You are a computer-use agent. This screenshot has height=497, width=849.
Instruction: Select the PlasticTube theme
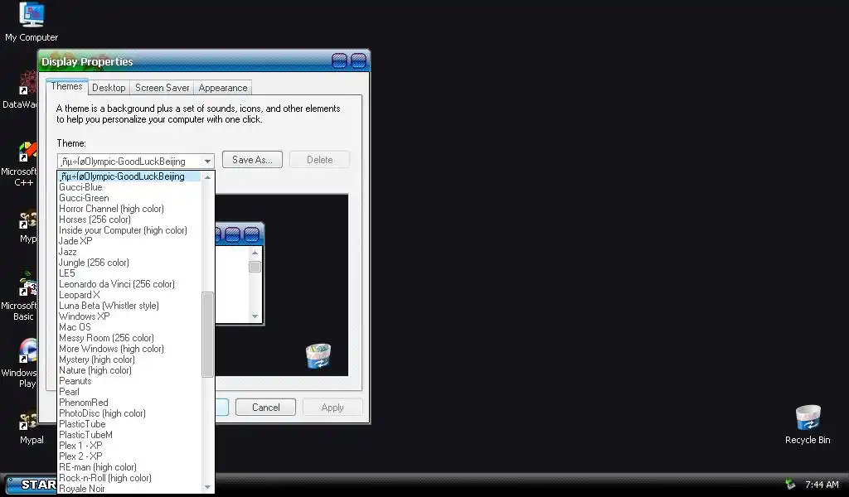click(x=129, y=424)
